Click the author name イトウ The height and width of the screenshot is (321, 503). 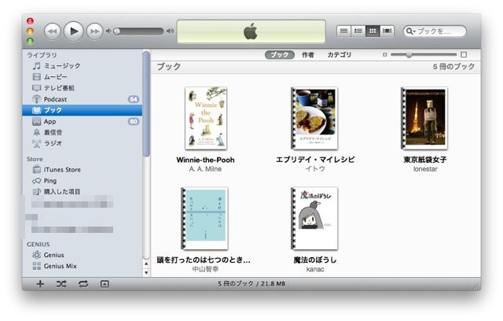(x=315, y=169)
